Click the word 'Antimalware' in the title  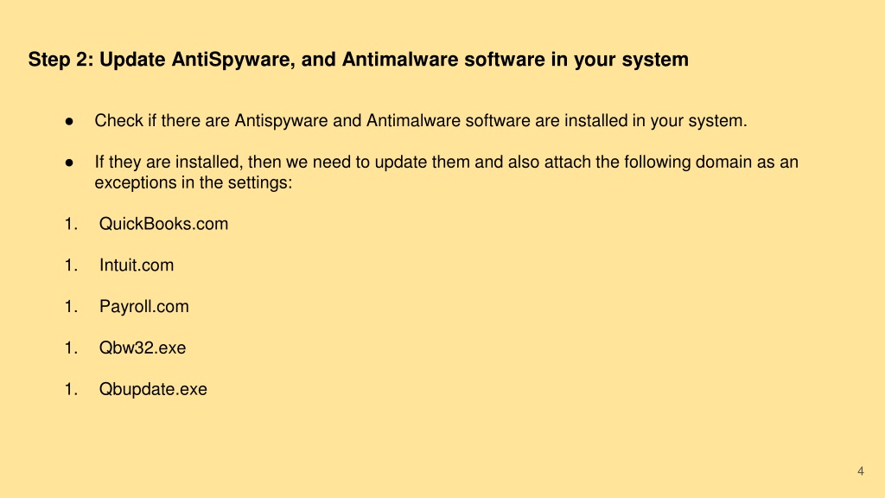(x=399, y=60)
